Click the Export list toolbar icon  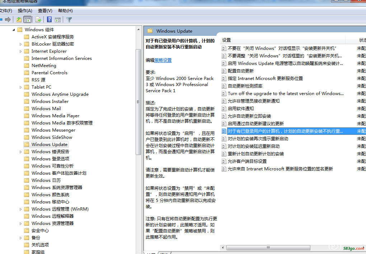coord(38,20)
